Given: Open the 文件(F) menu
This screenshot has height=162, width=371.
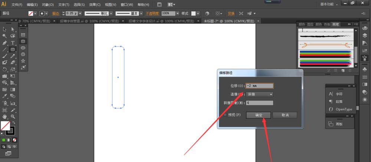Looking at the screenshot, I should (17, 5).
